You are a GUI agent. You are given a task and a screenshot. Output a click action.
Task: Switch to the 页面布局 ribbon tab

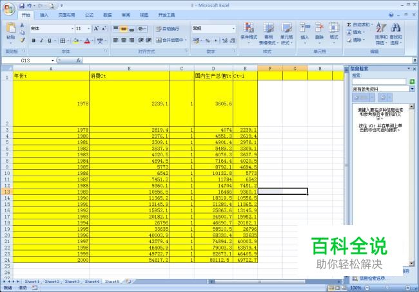click(x=66, y=15)
